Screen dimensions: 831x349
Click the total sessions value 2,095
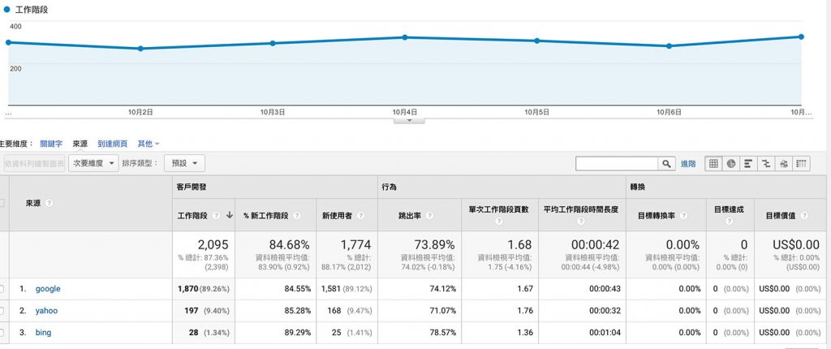click(213, 244)
